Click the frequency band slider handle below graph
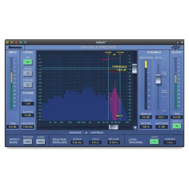Viewport: 189px width, 189px height. [113, 127]
